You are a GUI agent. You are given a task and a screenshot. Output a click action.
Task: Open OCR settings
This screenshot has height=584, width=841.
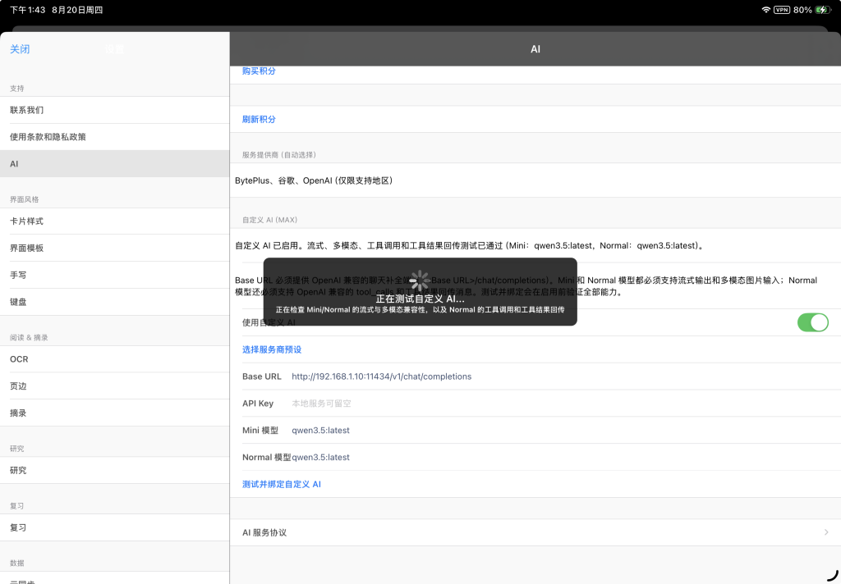tap(115, 359)
